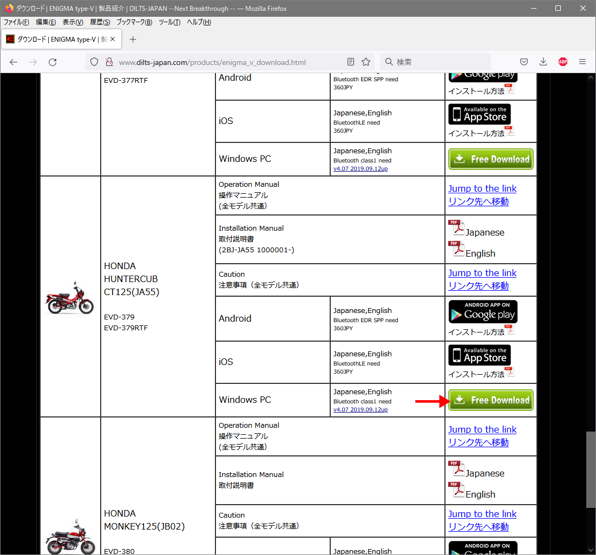
Task: Open the MONKEY125 Operation Manual 'Jump to the link'
Action: coord(482,429)
